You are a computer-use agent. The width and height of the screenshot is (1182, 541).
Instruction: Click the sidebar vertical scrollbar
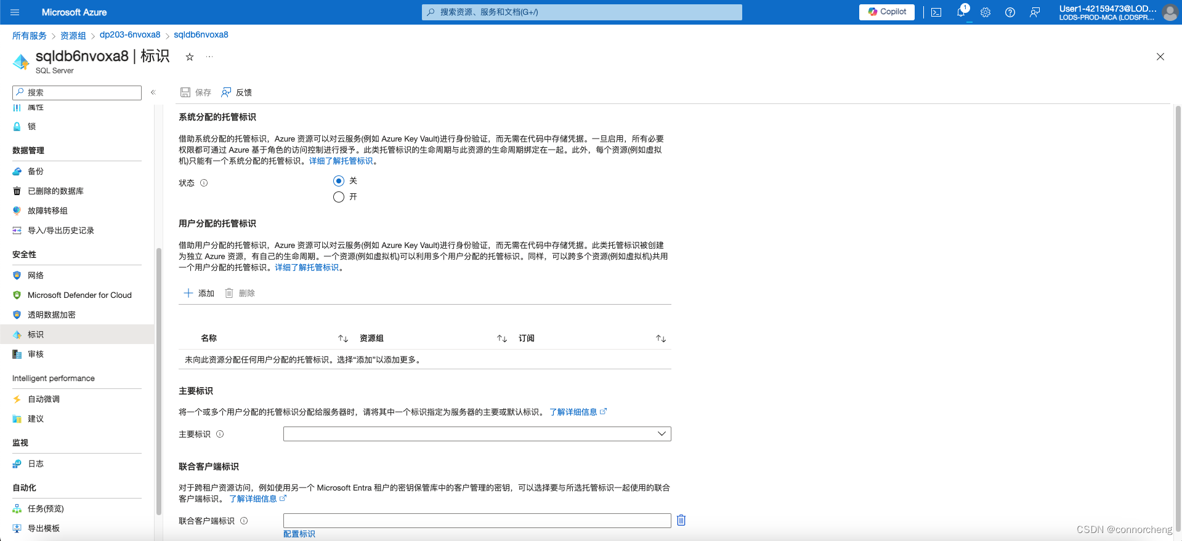coord(158,382)
